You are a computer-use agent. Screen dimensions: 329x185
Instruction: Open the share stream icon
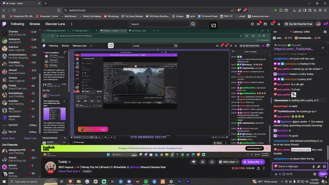258,168
